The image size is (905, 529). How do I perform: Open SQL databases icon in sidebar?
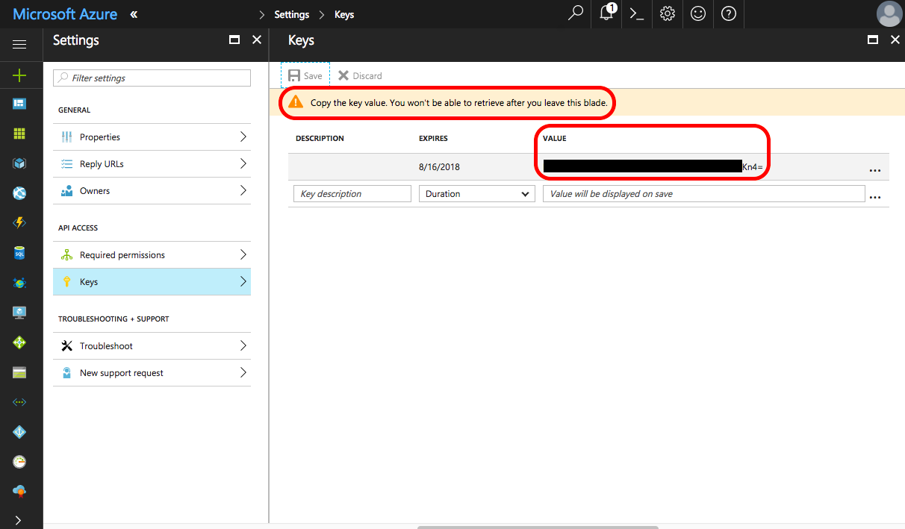(x=19, y=253)
